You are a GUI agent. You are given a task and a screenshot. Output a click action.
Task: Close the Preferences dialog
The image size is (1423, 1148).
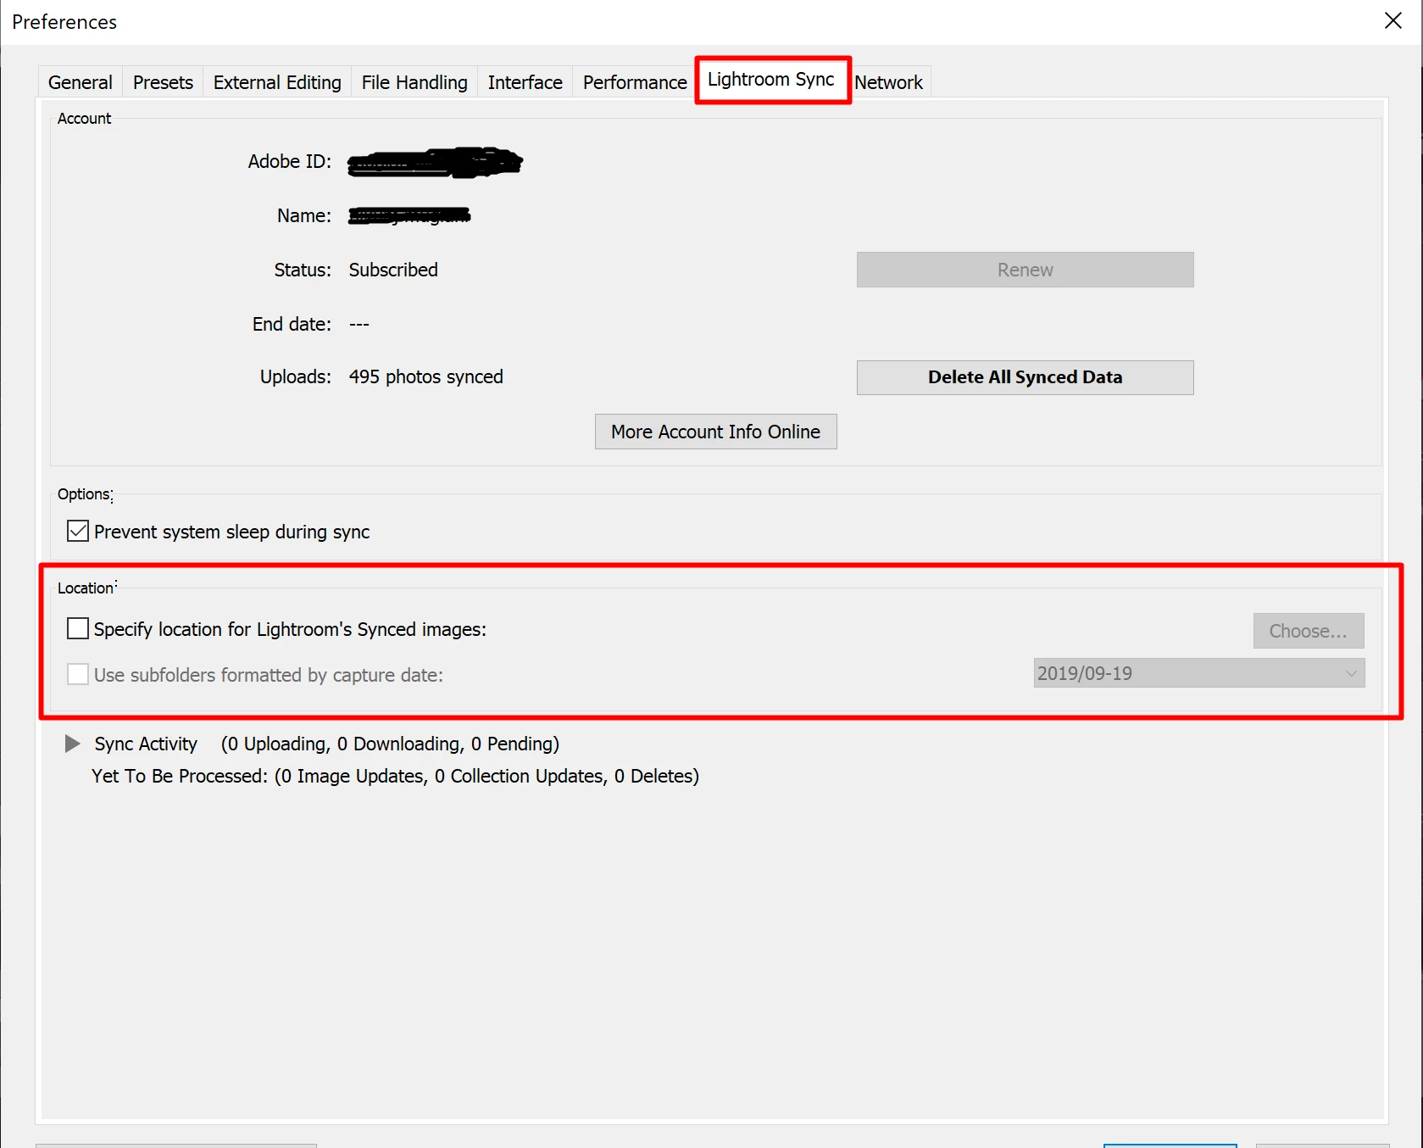tap(1392, 21)
